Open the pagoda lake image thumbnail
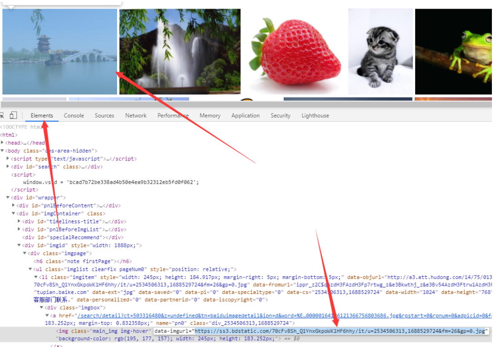Image resolution: width=496 pixels, height=347 pixels. click(59, 52)
